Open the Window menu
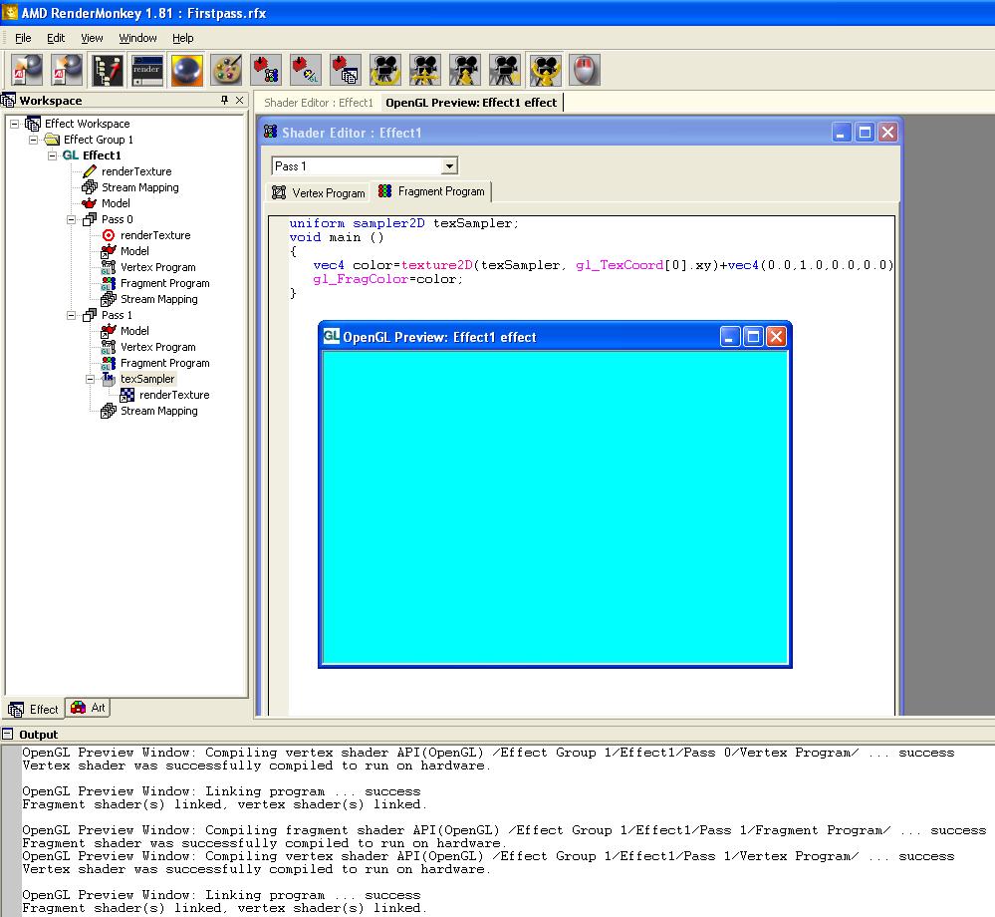The width and height of the screenshot is (995, 917). point(137,38)
